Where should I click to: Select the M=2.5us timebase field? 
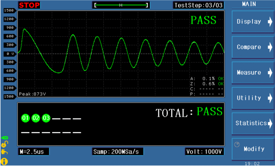(x=34, y=152)
